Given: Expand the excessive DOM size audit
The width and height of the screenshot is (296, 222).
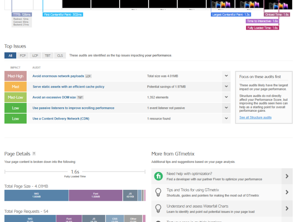Looking at the screenshot, I should tap(226, 97).
